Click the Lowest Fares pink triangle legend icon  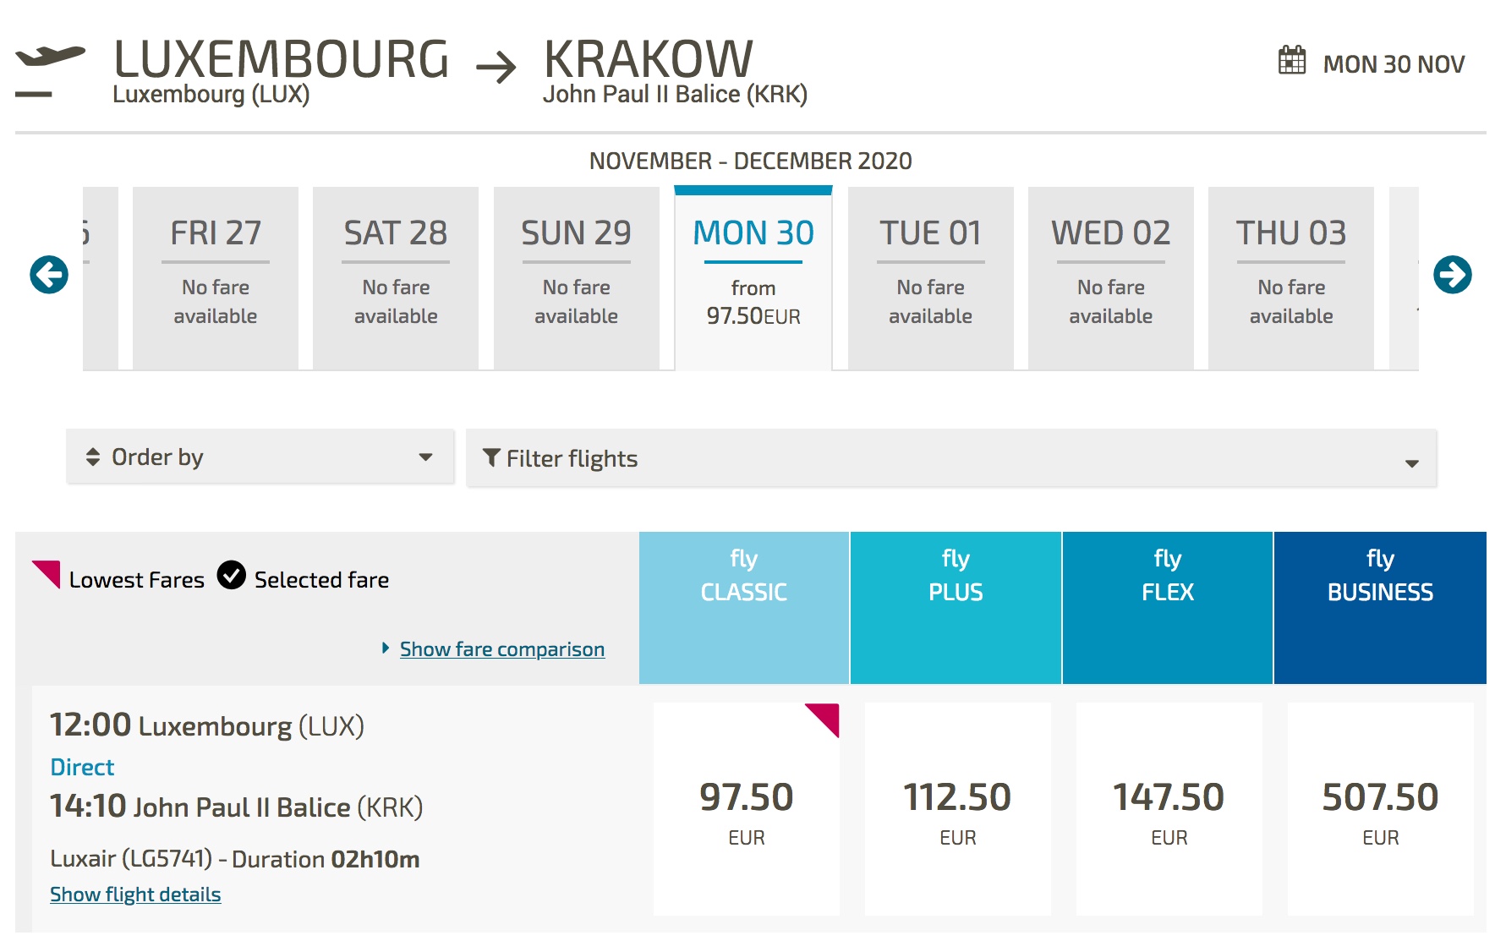46,574
